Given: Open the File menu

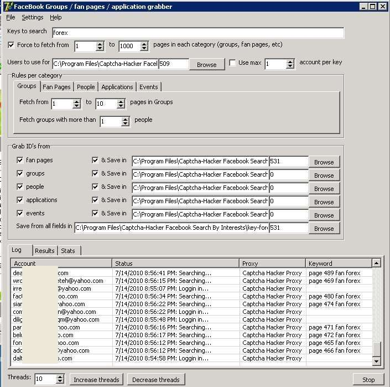Looking at the screenshot, I should [x=11, y=17].
